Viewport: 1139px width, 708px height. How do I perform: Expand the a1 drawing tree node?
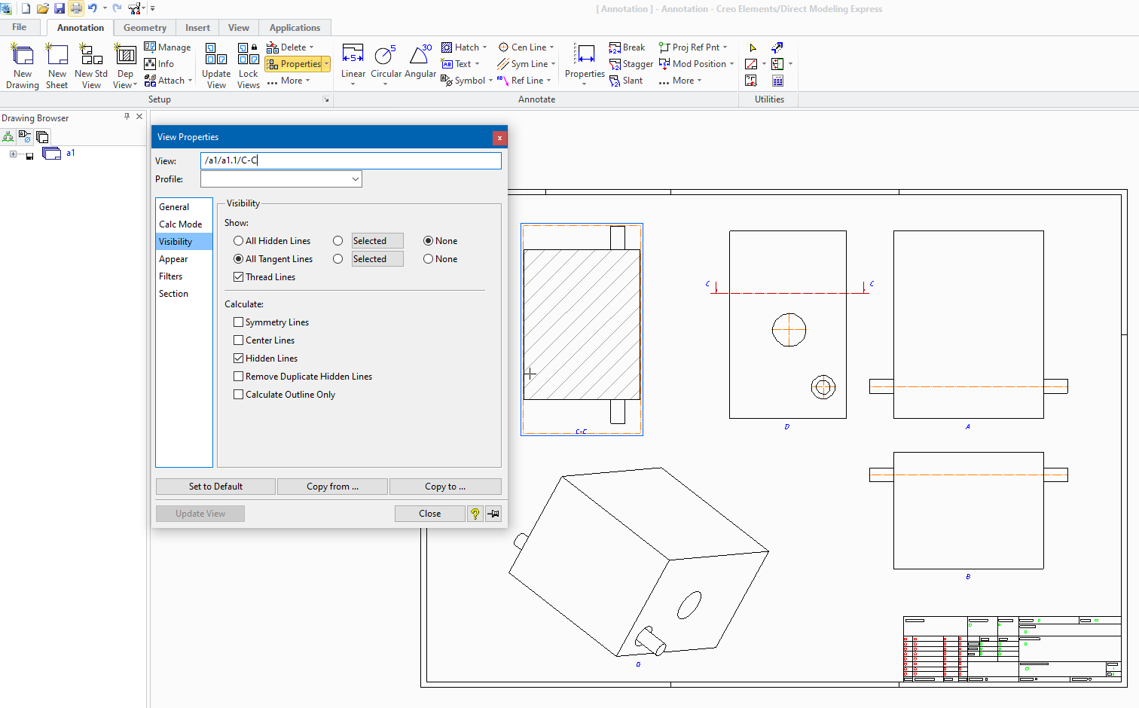click(x=12, y=153)
